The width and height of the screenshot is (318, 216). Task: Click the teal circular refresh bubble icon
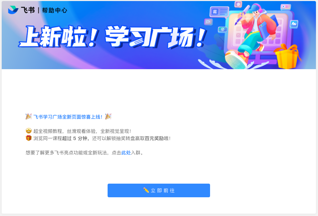(x=222, y=30)
